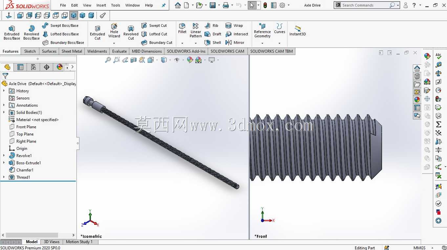Pin the SOLIDWORKS menu bar

(x=164, y=5)
